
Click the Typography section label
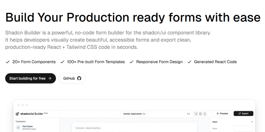click(x=21, y=121)
